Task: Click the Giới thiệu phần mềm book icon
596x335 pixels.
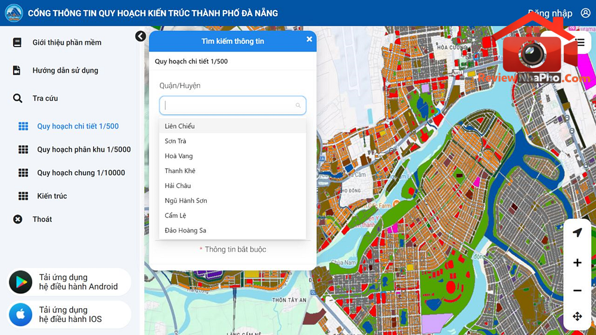Action: [x=17, y=42]
